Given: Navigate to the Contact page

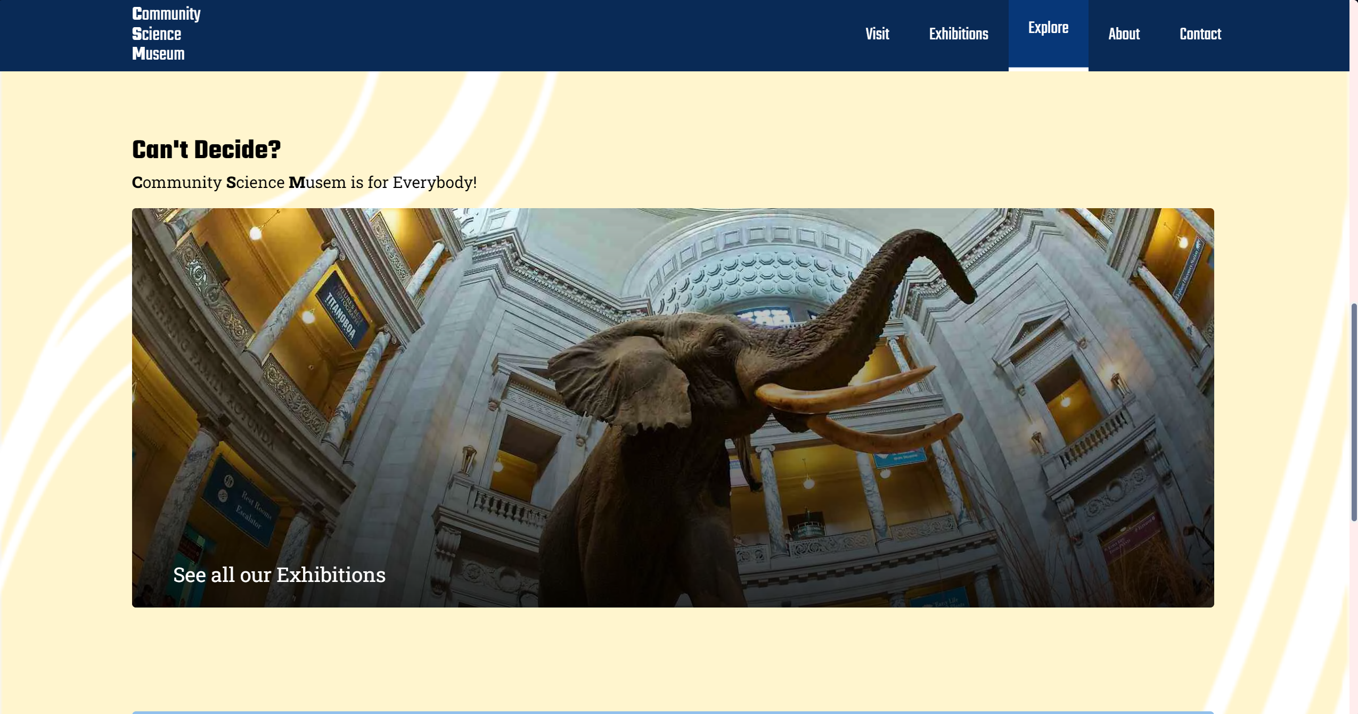Looking at the screenshot, I should [x=1200, y=35].
